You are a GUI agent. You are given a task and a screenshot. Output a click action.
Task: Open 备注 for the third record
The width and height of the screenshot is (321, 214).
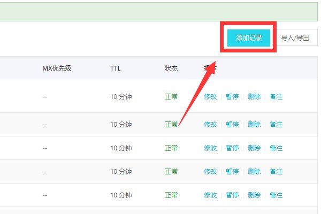[276, 148]
